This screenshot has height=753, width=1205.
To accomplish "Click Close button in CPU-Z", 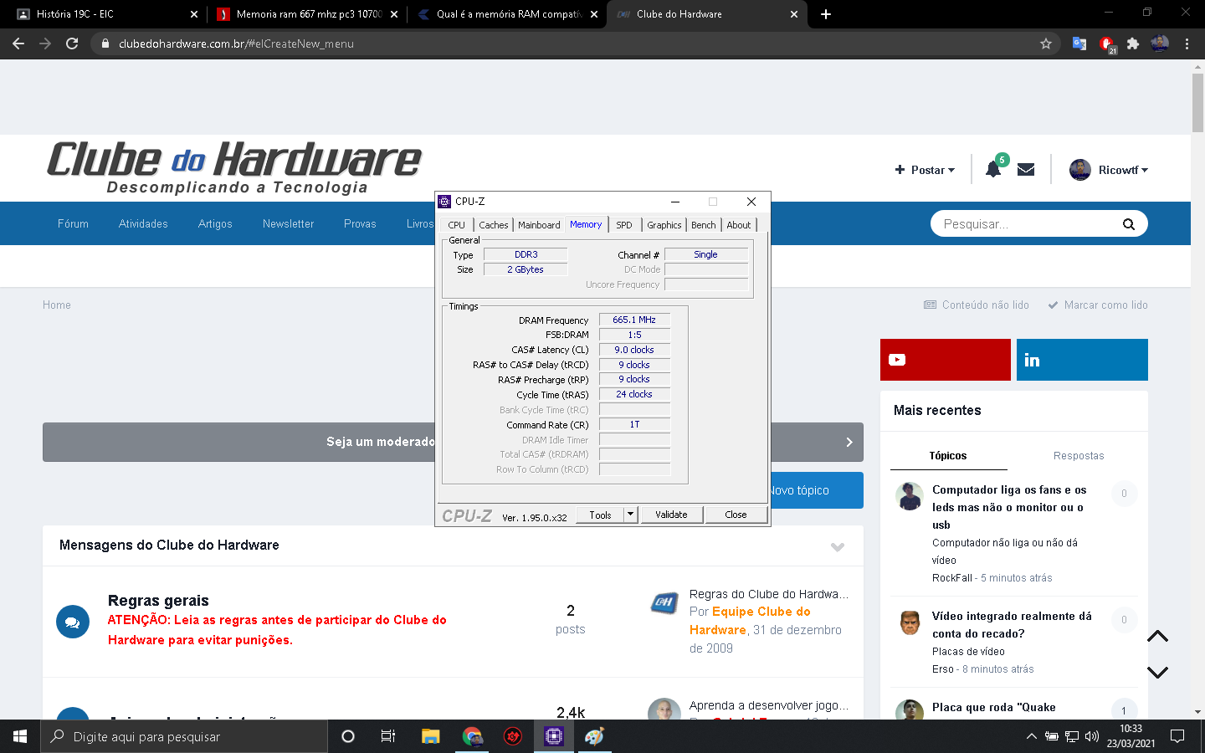I will click(x=736, y=515).
